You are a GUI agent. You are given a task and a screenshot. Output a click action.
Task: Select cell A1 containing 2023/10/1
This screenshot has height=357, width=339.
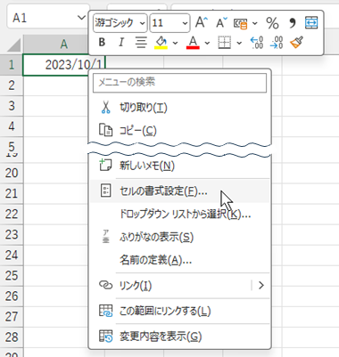64,65
